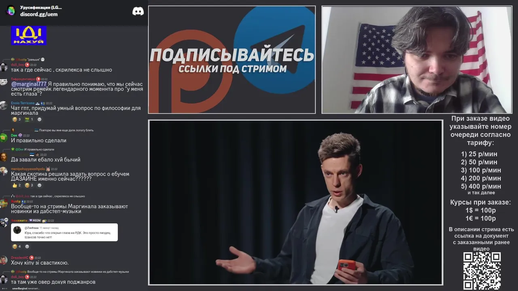518x291 pixels.
Task: Click the "1$ = 100р" exchange rate
Action: coord(481,211)
